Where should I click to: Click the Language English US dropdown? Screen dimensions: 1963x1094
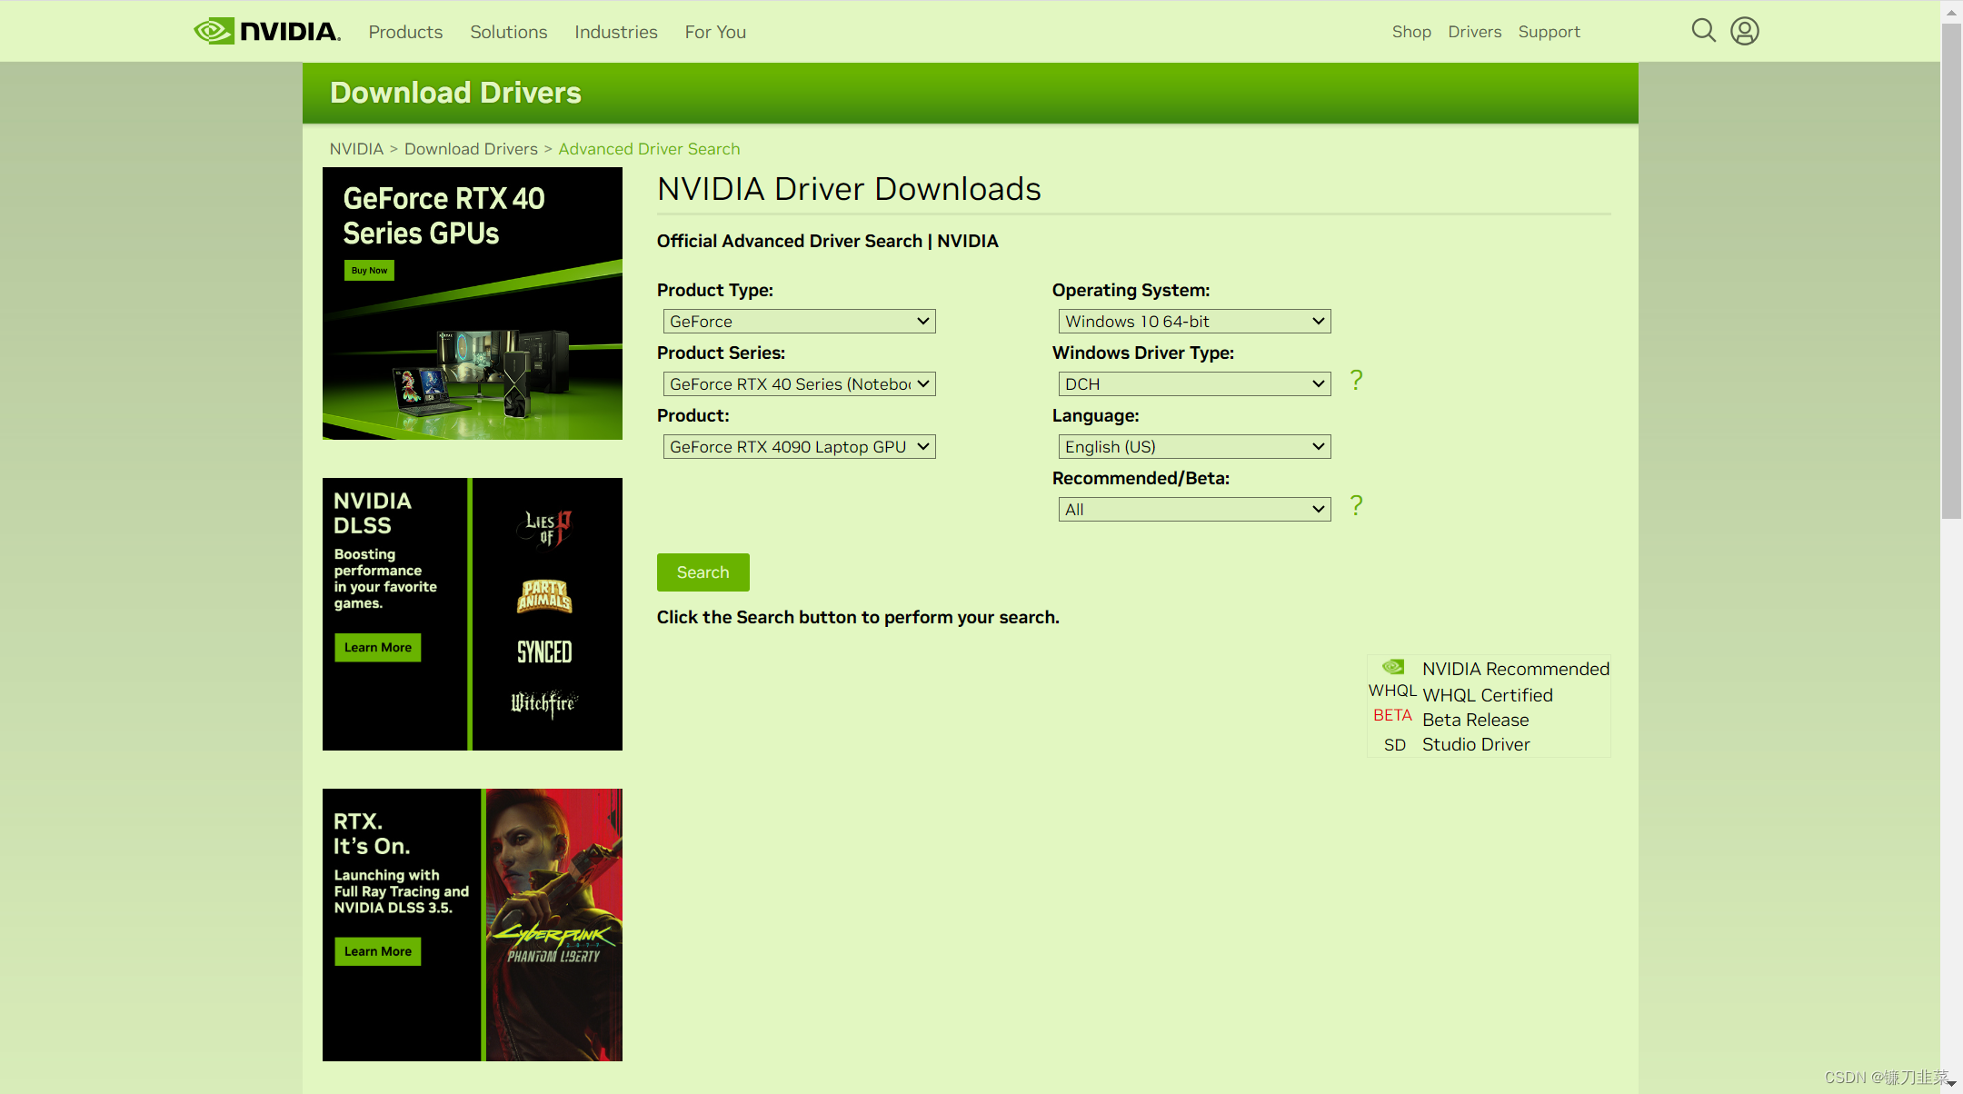point(1191,446)
